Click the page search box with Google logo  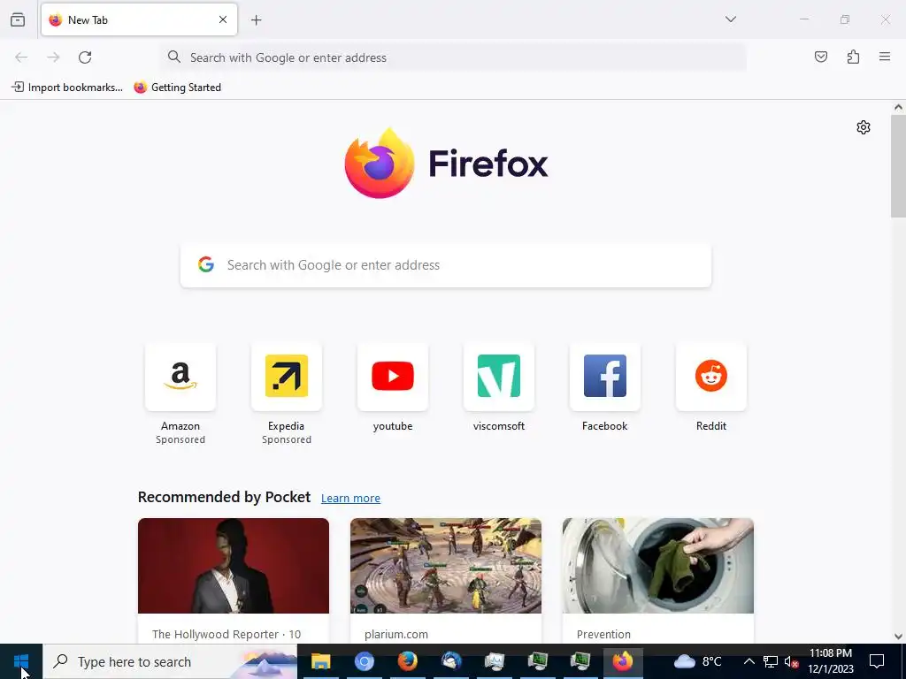pyautogui.click(x=446, y=265)
